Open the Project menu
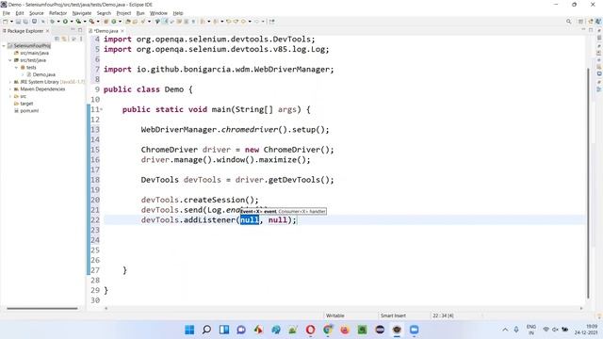The image size is (603, 339). [123, 13]
